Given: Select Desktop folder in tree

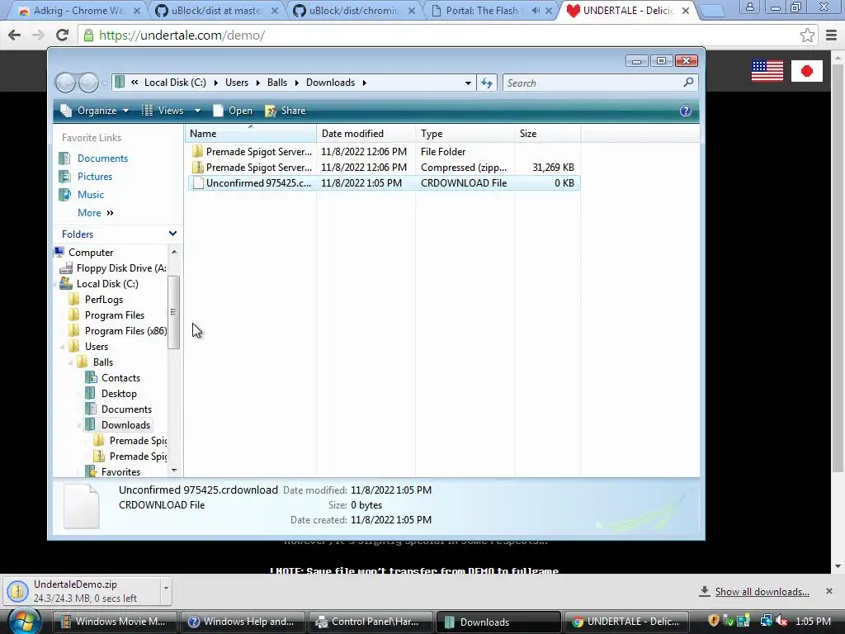Looking at the screenshot, I should pos(119,394).
